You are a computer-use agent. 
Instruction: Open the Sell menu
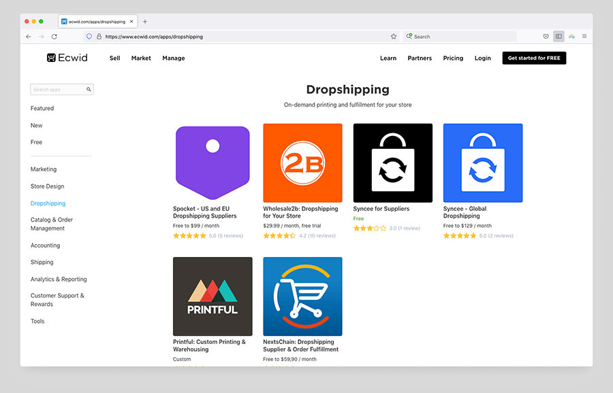[x=114, y=58]
